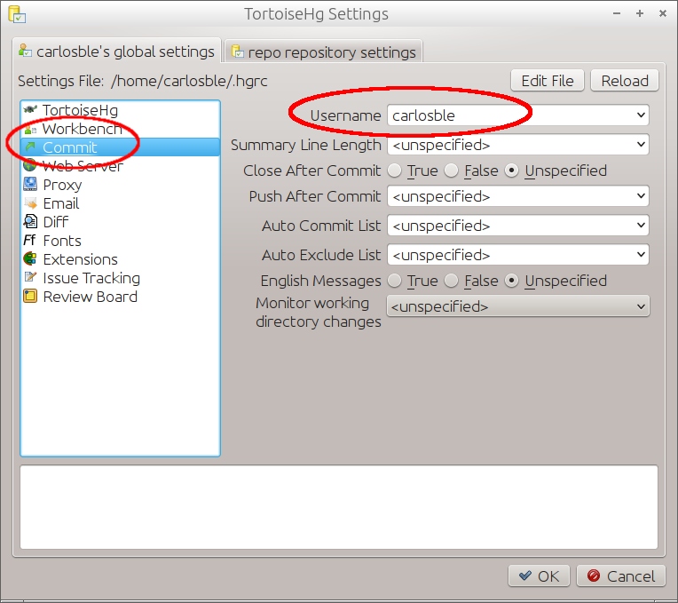Viewport: 678px width, 603px height.
Task: Click the TortoiseHg turtle icon in sidebar
Action: (x=30, y=110)
